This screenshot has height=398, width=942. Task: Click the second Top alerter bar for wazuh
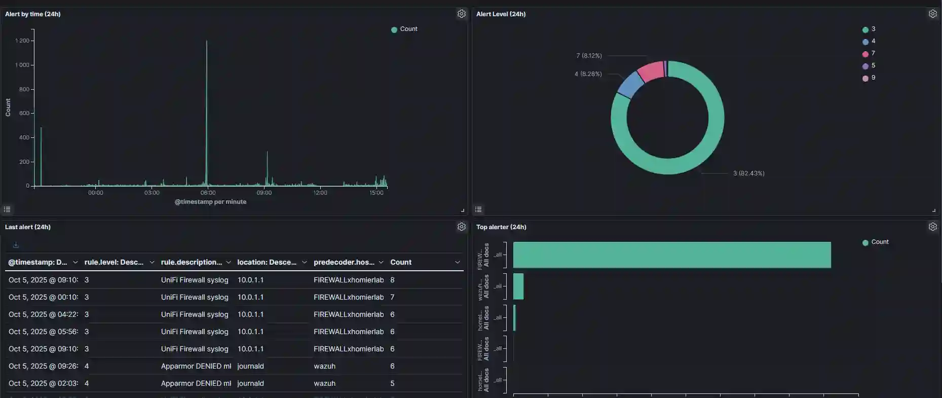point(518,286)
